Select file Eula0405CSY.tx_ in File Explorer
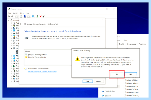 131,89
